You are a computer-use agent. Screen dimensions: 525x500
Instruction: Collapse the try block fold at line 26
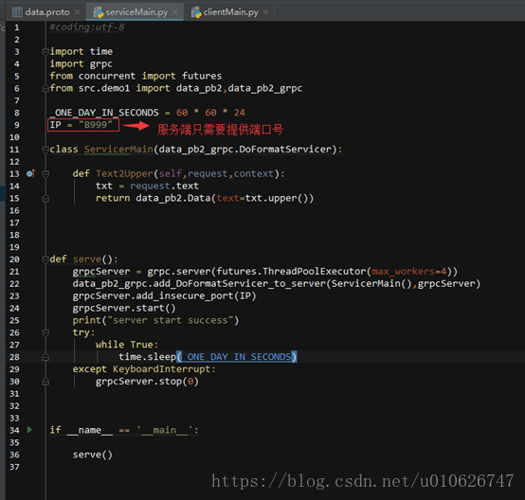click(45, 332)
